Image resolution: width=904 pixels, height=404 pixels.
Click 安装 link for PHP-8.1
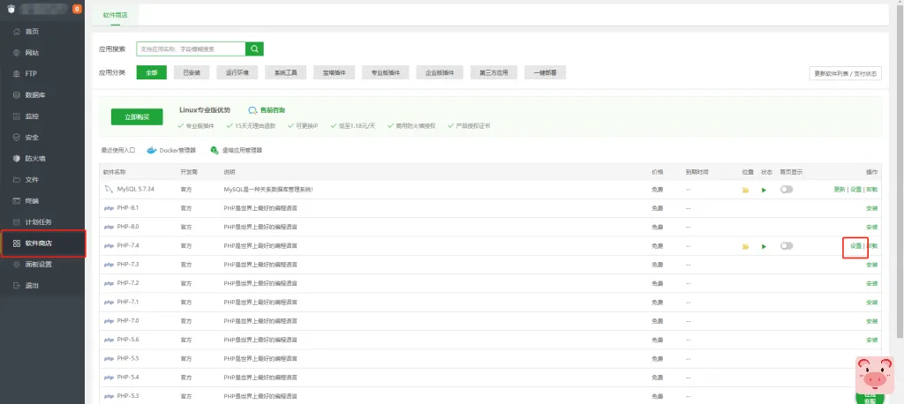pos(871,208)
